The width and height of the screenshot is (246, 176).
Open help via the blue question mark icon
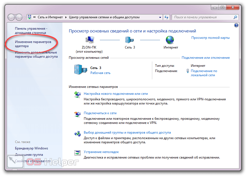click(236, 25)
